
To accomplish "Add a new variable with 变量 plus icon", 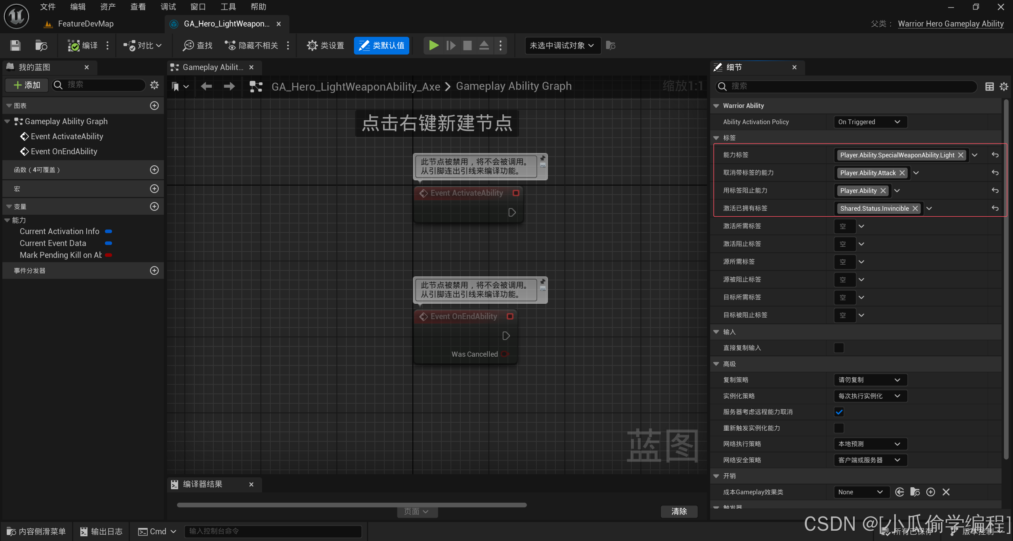I will [154, 206].
